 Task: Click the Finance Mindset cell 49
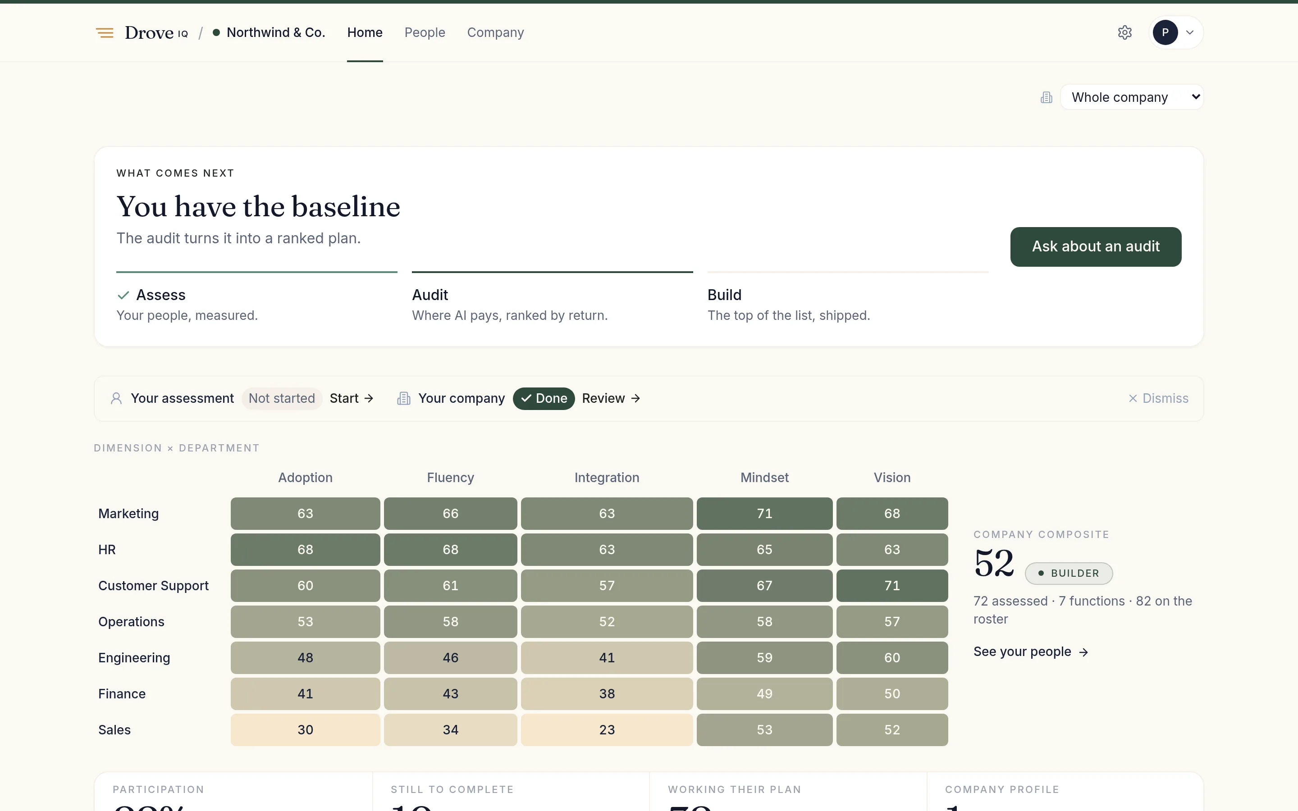click(764, 693)
